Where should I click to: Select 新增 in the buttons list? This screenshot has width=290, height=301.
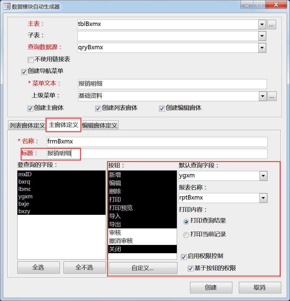click(142, 175)
